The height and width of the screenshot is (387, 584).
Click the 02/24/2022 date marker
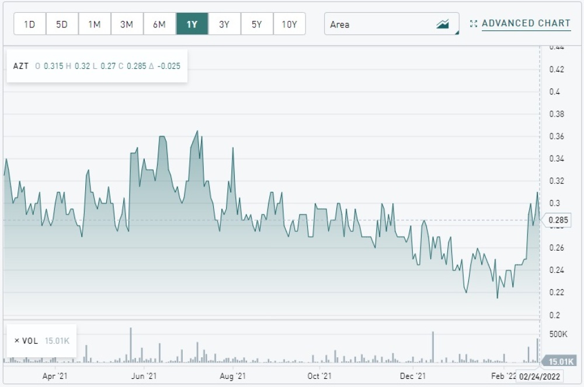[540, 377]
